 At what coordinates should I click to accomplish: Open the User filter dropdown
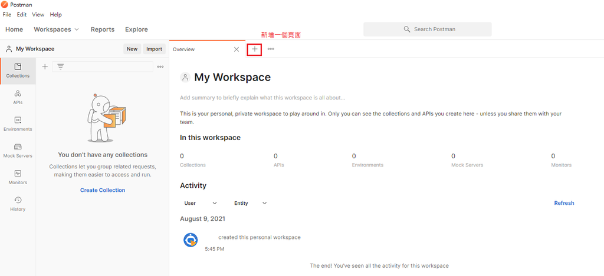(201, 203)
